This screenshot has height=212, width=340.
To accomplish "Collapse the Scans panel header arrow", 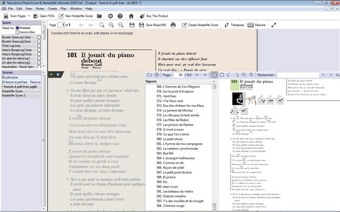I will coord(44,23).
